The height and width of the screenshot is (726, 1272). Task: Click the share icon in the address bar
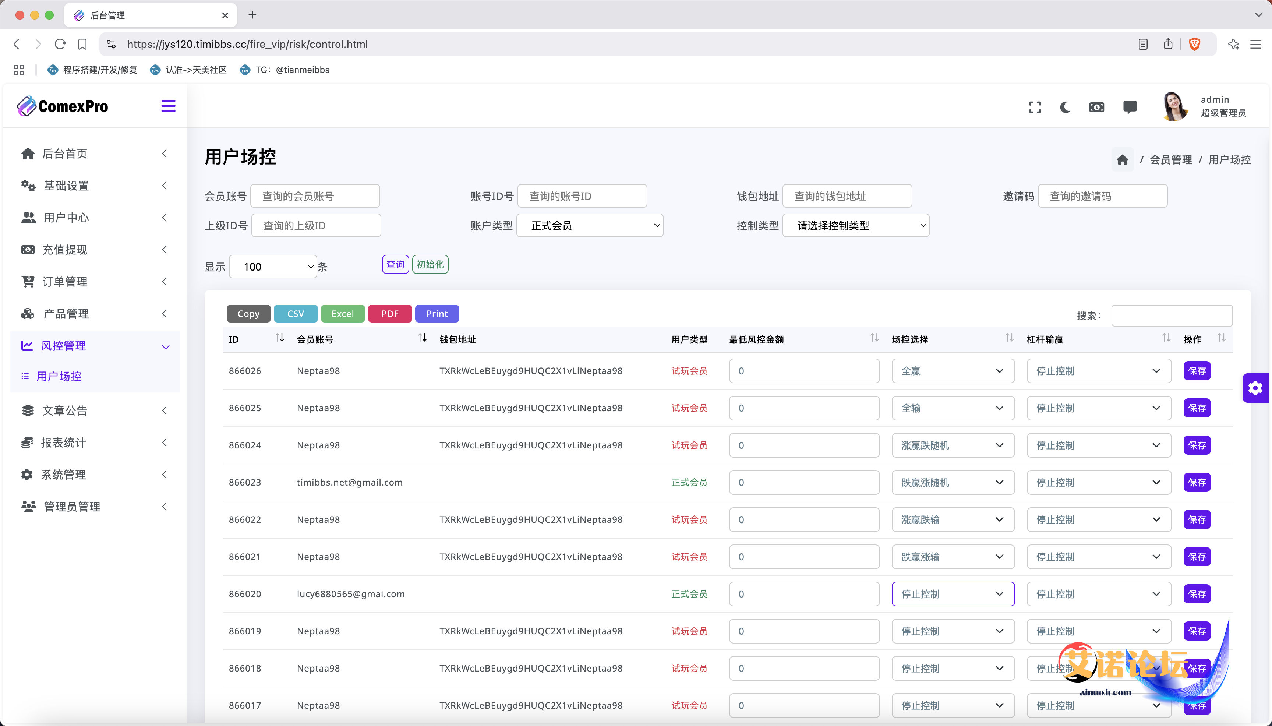tap(1168, 44)
